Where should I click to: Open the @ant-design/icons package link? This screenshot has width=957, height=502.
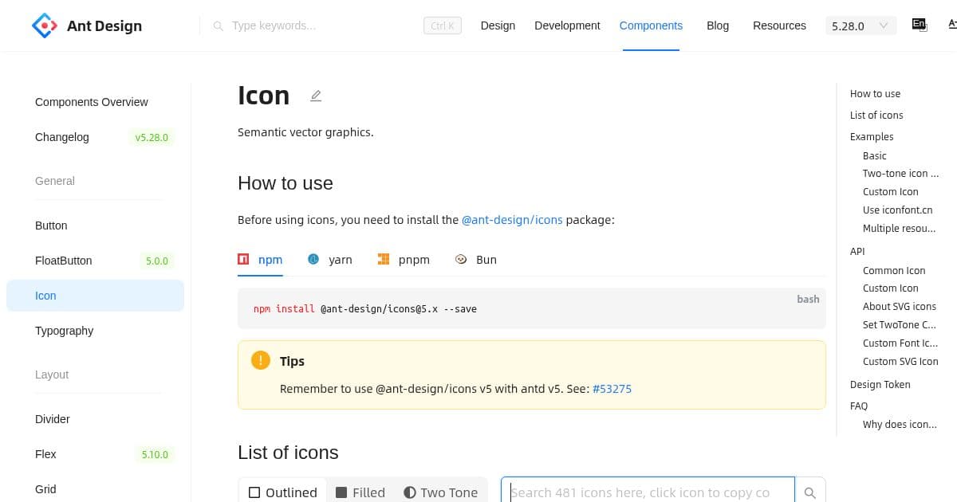[512, 220]
